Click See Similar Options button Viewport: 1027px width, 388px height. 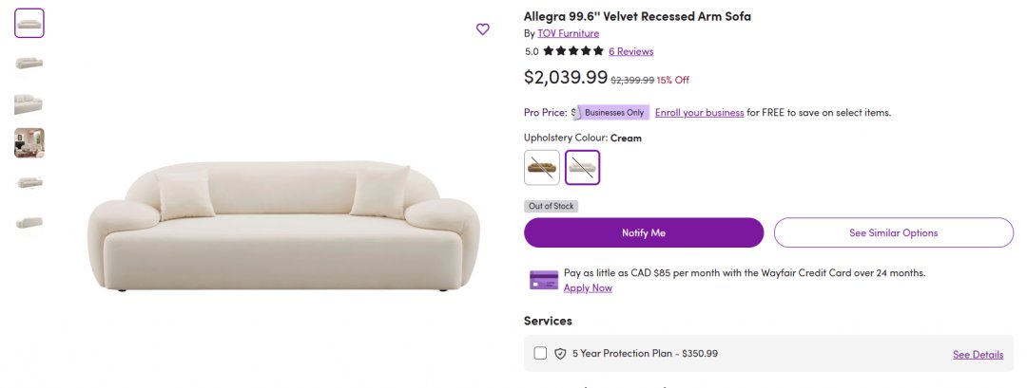click(x=893, y=232)
